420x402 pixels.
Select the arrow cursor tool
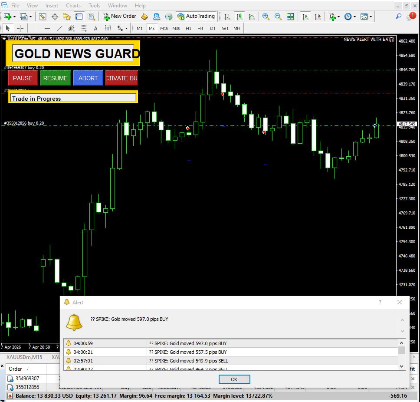8,28
